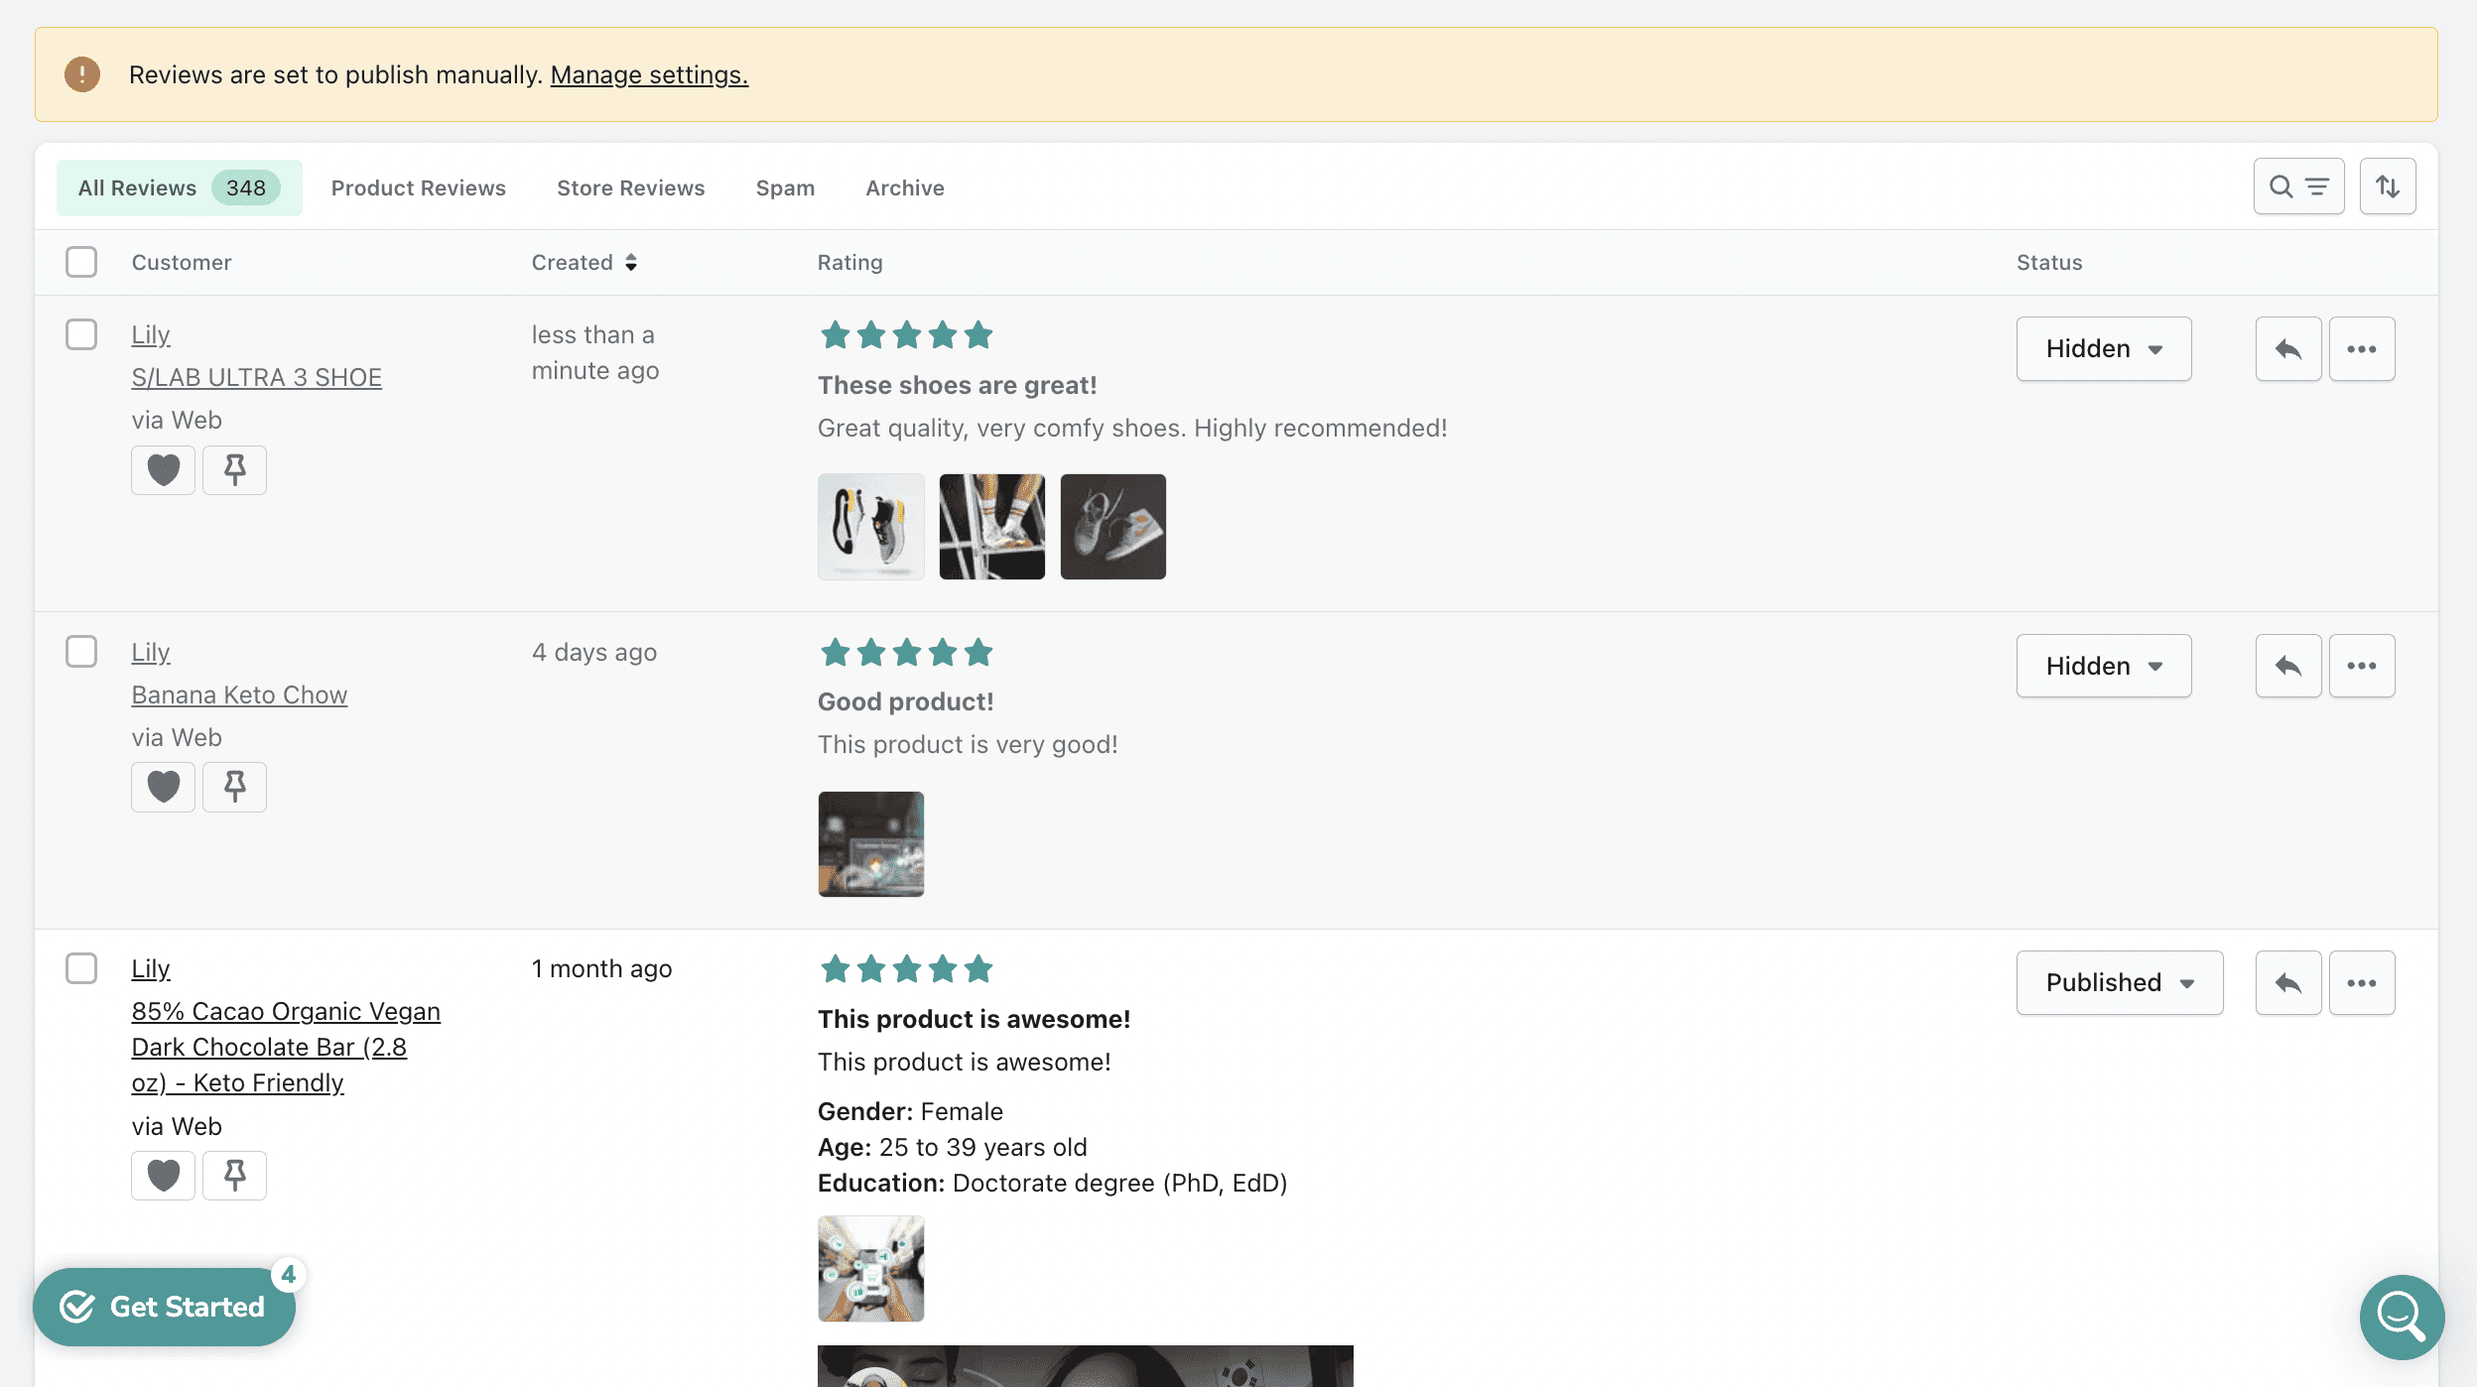Click the Manage settings link
The height and width of the screenshot is (1387, 2477).
point(649,74)
